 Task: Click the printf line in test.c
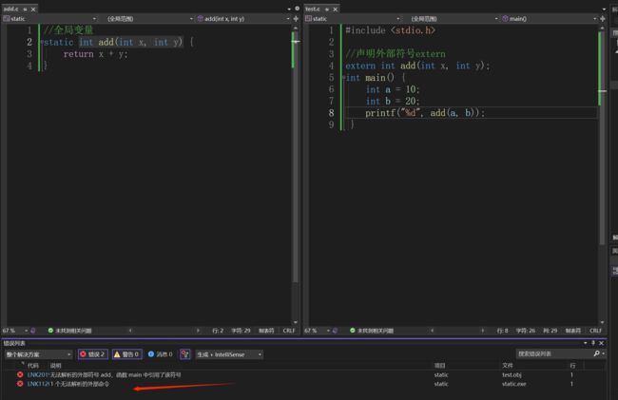(425, 113)
